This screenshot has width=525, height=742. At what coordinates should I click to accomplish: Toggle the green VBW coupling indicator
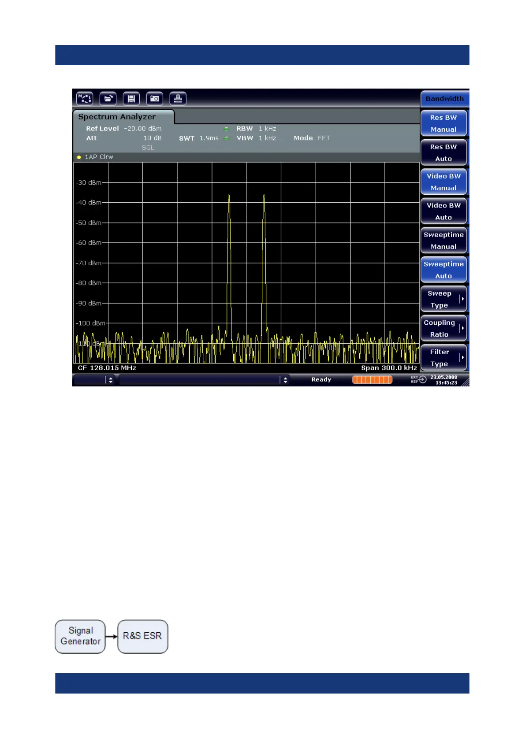(x=227, y=138)
